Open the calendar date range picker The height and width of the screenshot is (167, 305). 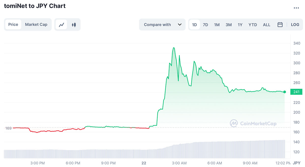[x=280, y=25]
